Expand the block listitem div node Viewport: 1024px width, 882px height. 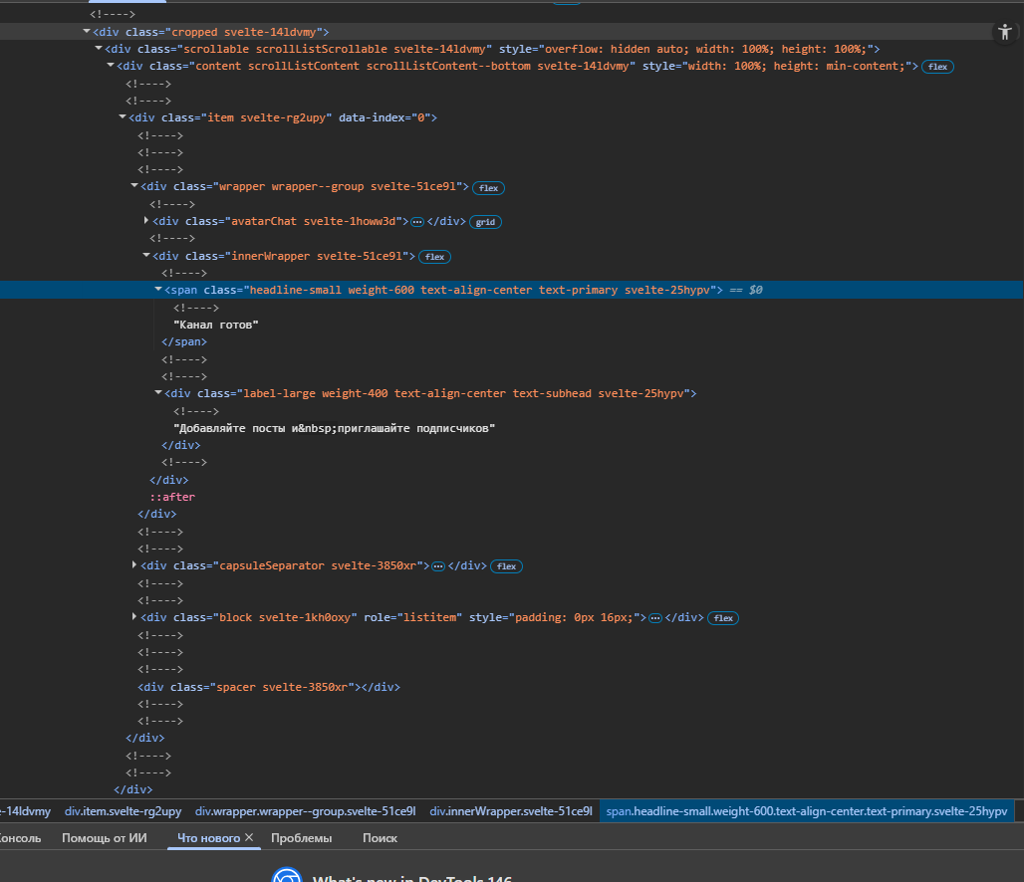point(134,617)
